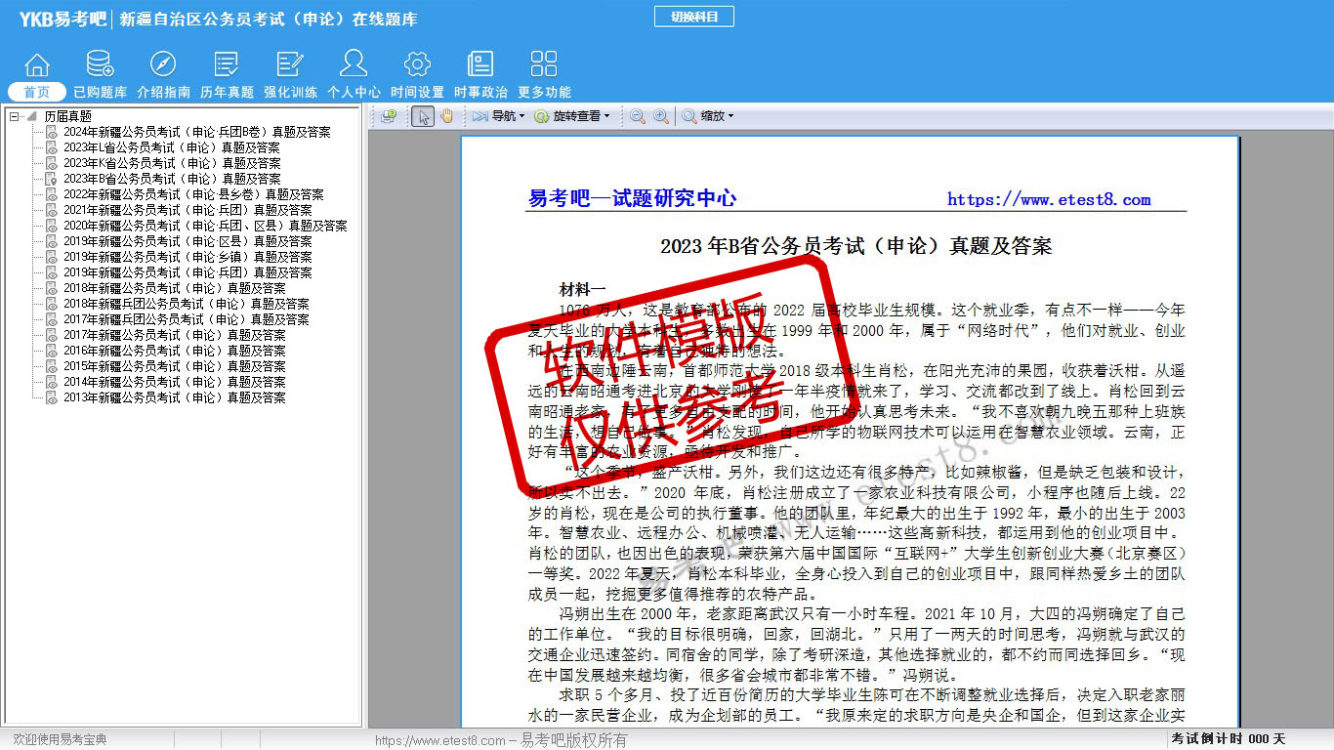The width and height of the screenshot is (1334, 750).
Task: Select 2013年新疆公务员考试(申论) item
Action: (x=174, y=397)
